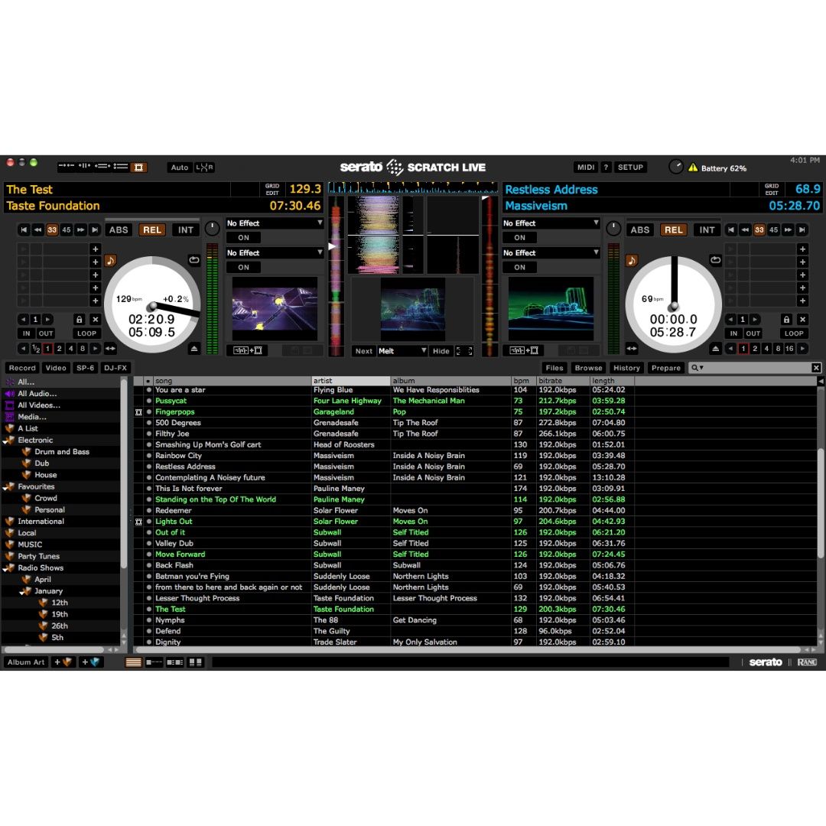Fast forward the left deck
The width and height of the screenshot is (826, 826).
pyautogui.click(x=80, y=229)
